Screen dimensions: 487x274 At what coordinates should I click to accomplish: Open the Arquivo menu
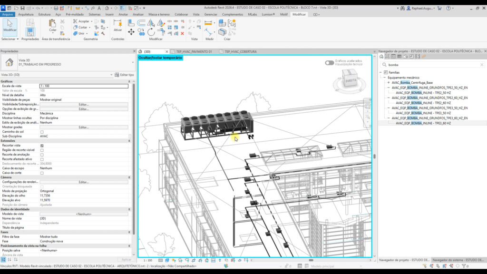pos(8,14)
